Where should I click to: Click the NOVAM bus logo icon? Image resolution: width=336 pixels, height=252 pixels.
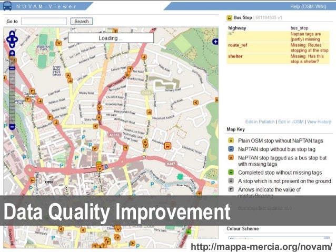[7, 6]
